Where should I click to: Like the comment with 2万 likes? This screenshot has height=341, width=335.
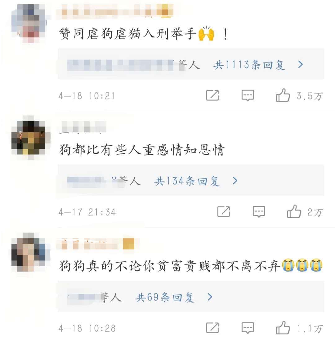pos(294,211)
